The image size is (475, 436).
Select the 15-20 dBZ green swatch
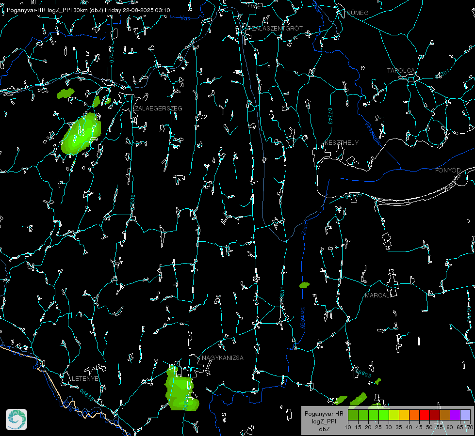(363, 415)
